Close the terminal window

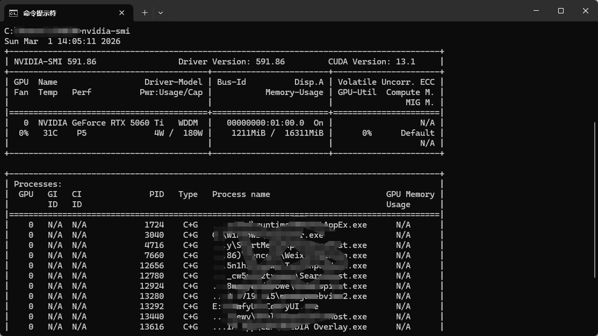586,11
